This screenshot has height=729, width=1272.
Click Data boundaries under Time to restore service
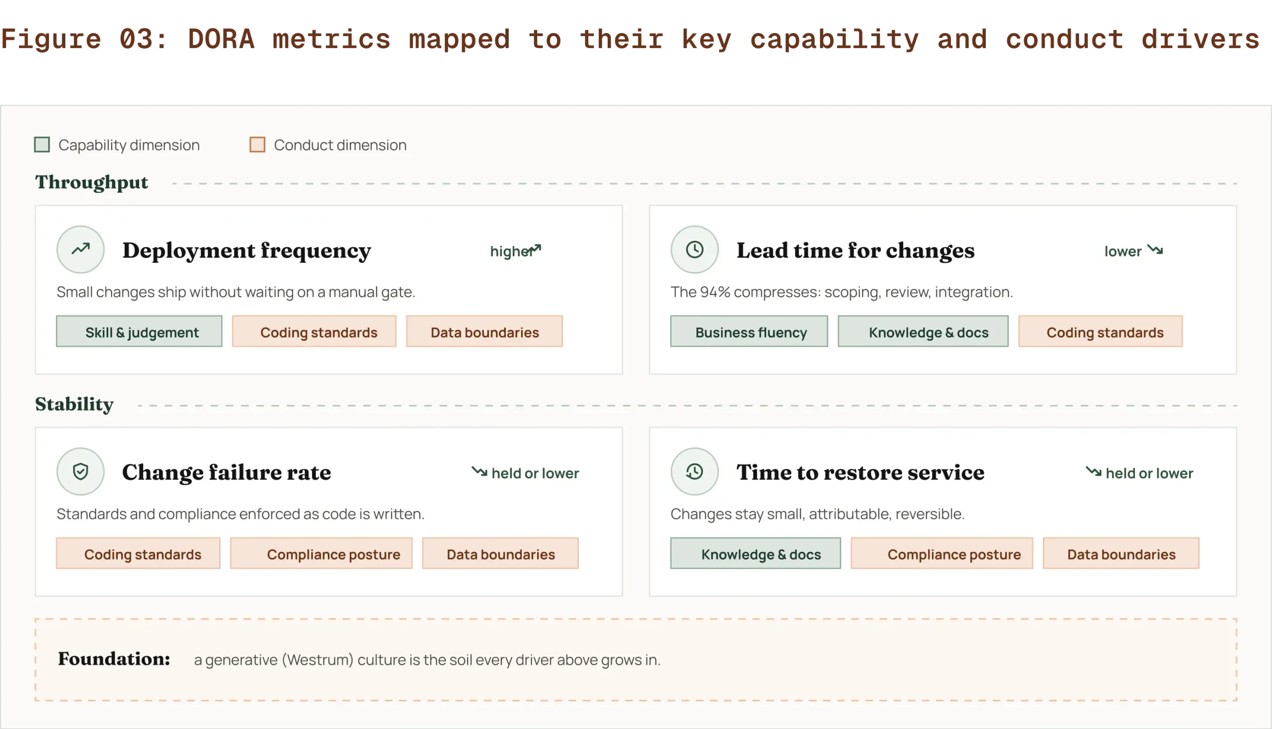pos(1121,553)
